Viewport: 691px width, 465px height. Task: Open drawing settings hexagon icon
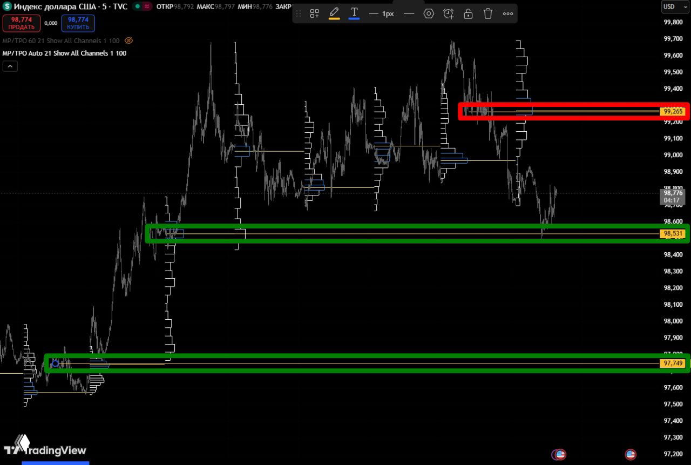coord(429,14)
